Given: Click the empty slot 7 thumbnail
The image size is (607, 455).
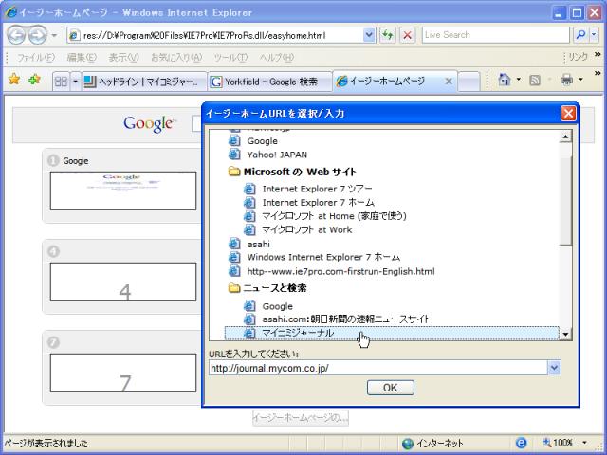Looking at the screenshot, I should [x=123, y=373].
